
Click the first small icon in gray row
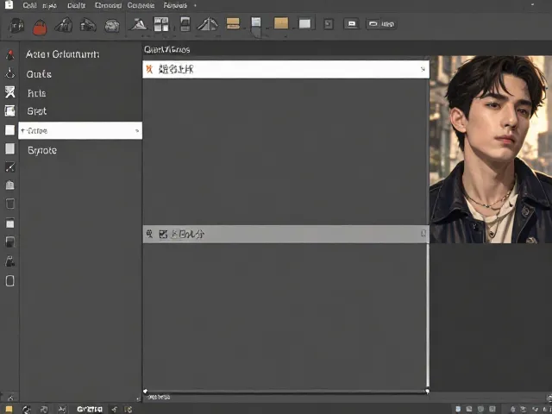(149, 234)
